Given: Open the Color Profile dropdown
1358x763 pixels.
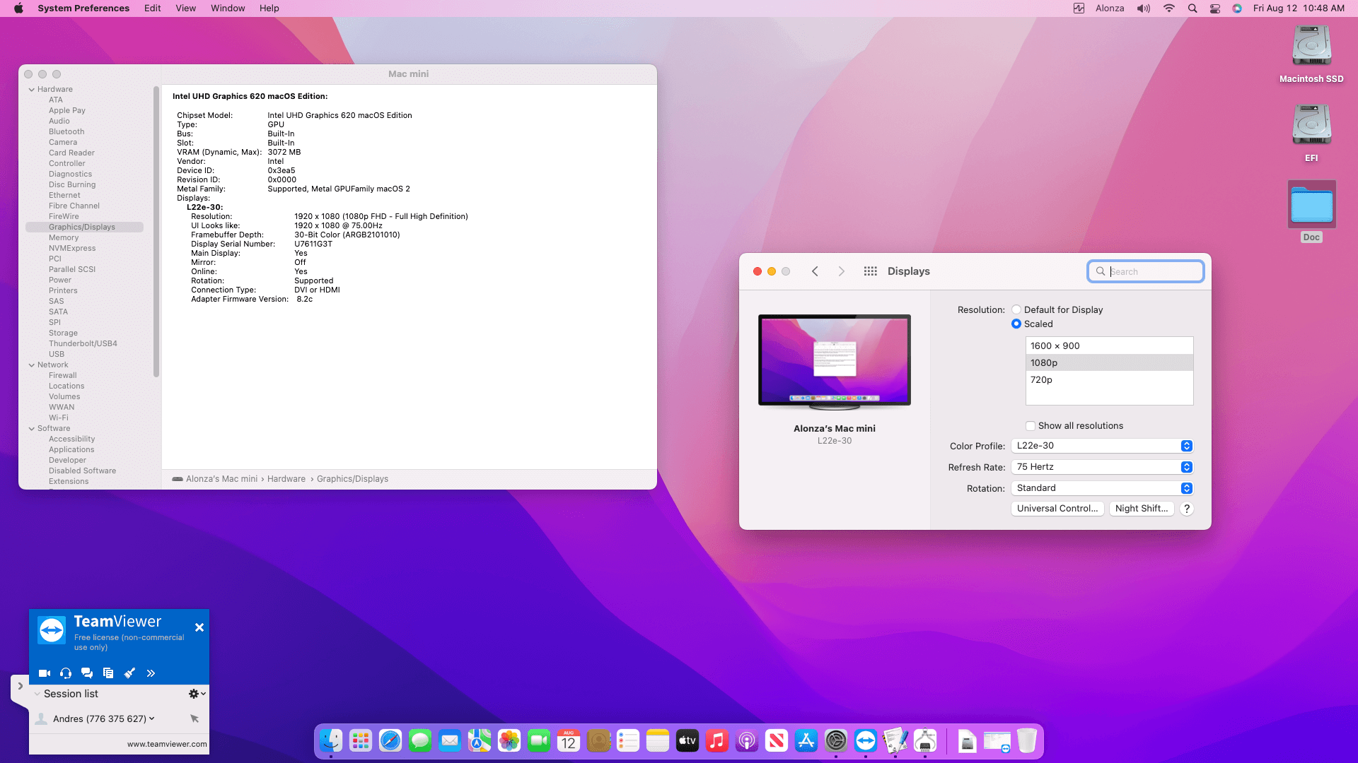Looking at the screenshot, I should click(1102, 446).
